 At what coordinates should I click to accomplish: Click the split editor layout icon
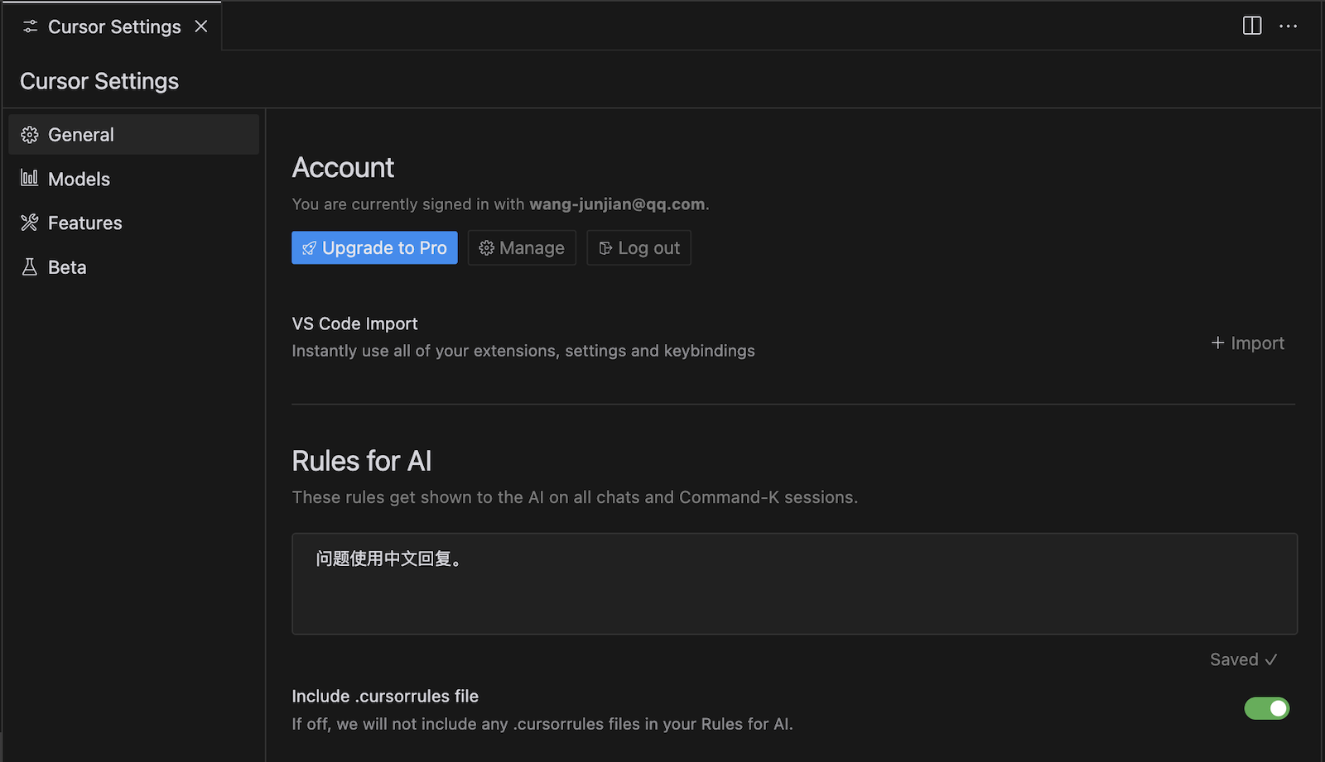tap(1252, 26)
